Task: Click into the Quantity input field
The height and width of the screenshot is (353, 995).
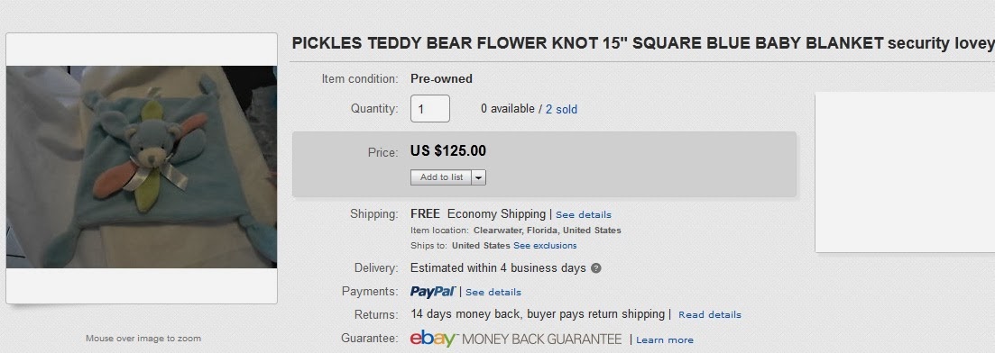Action: point(430,108)
